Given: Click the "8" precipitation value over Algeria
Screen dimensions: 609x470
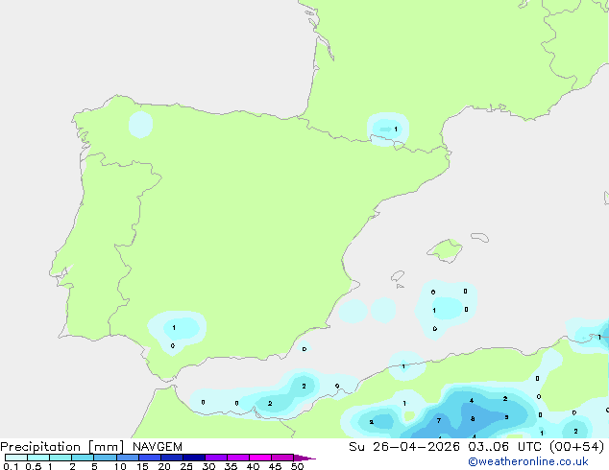Looking at the screenshot, I should pos(473,419).
